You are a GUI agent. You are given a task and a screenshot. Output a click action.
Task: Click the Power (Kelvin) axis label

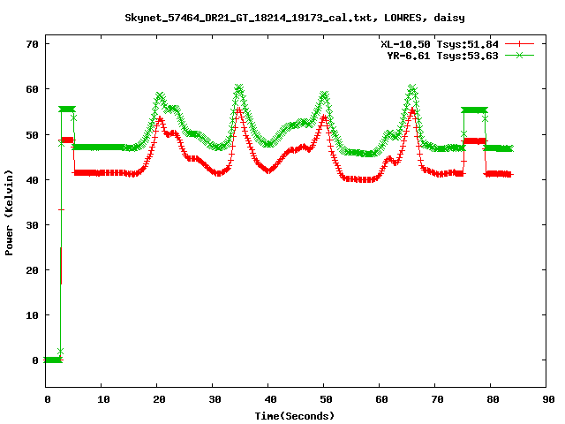tap(9, 213)
